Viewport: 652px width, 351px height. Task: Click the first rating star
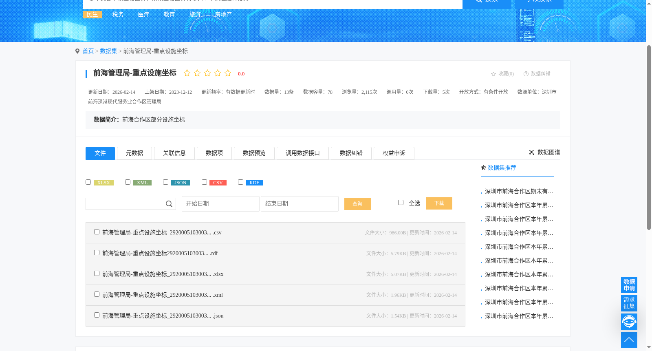pos(187,73)
